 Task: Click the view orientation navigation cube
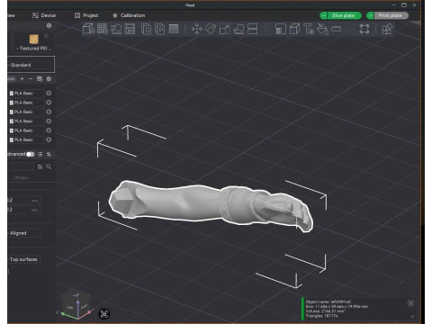tap(76, 304)
